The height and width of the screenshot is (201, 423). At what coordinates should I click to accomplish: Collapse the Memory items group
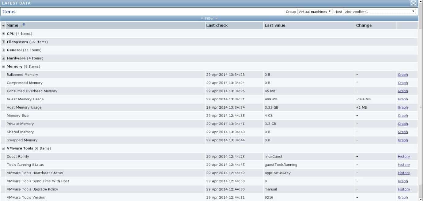click(3, 66)
